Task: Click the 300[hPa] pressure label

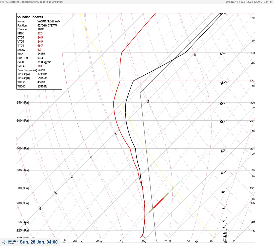Action: [23, 121]
